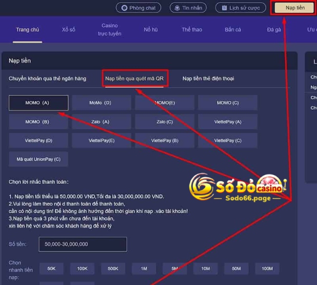Select MOMO (A) payment option
Viewport: 317px width, 285px height.
39,103
